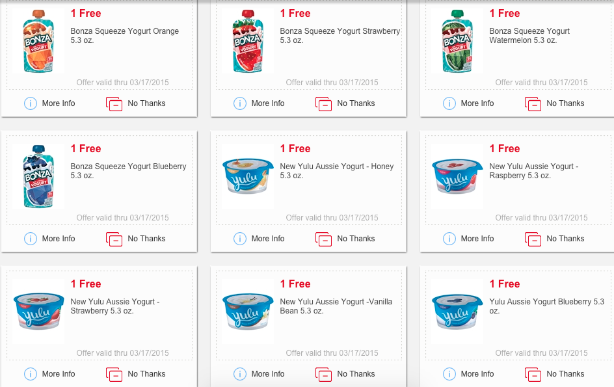Image resolution: width=614 pixels, height=387 pixels.
Task: Click info icon for Bonza Orange yogurt
Action: (x=31, y=103)
